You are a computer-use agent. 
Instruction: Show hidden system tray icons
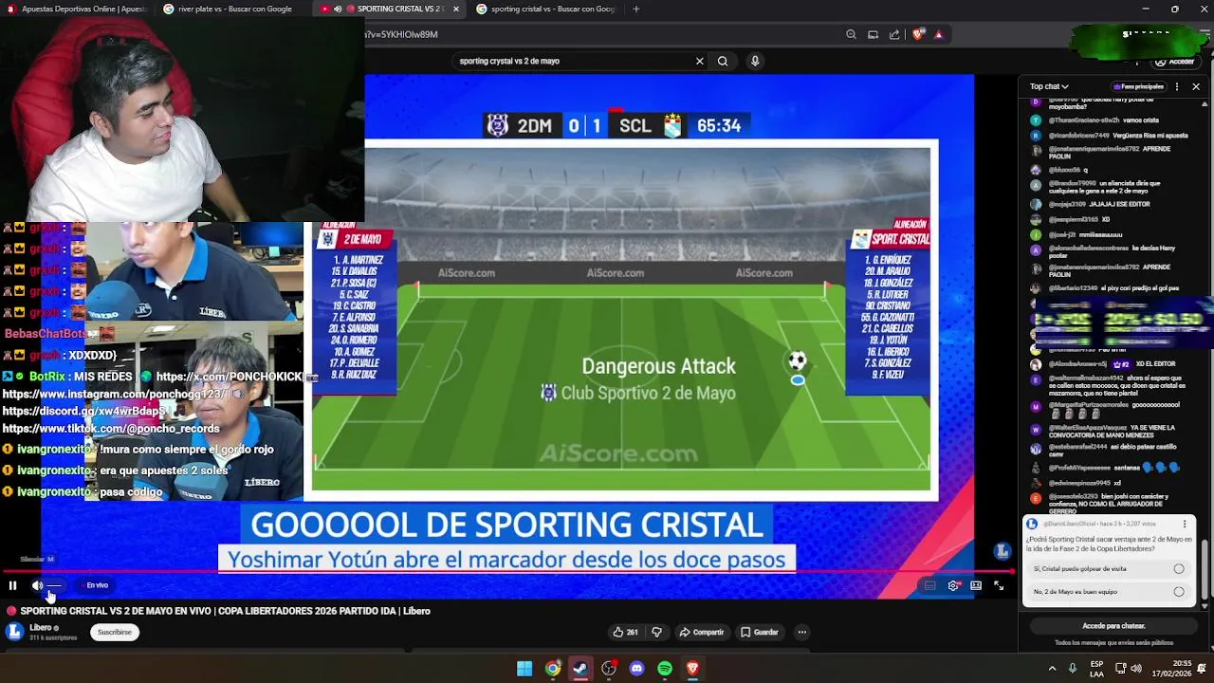[1052, 668]
